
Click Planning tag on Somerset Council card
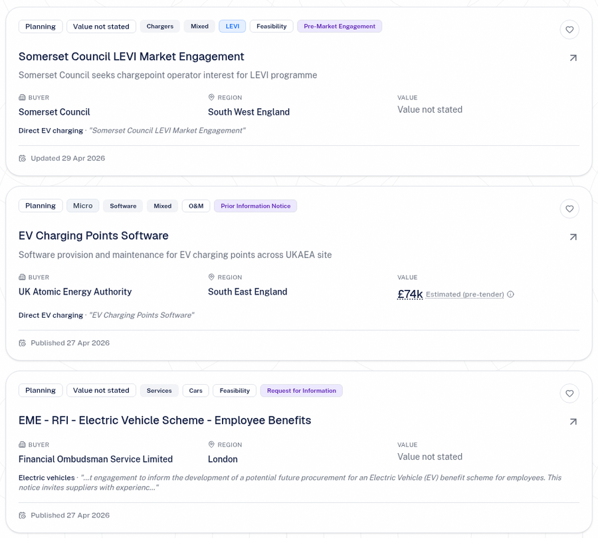click(x=41, y=27)
